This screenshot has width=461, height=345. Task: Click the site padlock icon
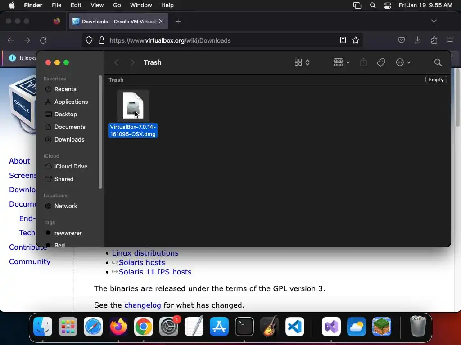click(x=102, y=40)
